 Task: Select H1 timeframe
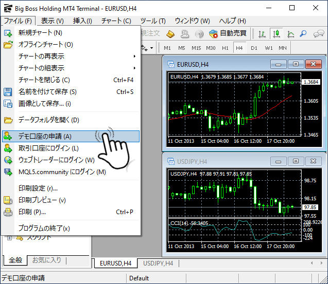225,48
